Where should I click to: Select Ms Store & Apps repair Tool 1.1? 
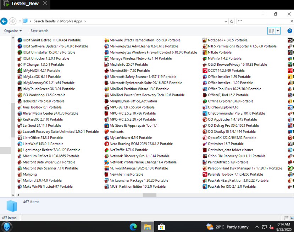click(131, 126)
